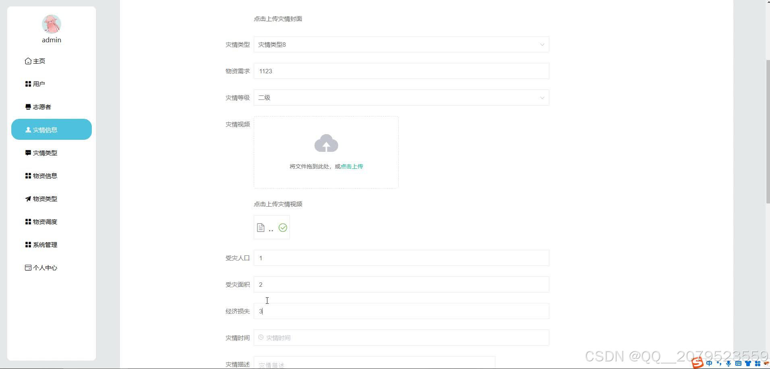Select the users icon beside 用户
The image size is (770, 369).
click(x=27, y=83)
